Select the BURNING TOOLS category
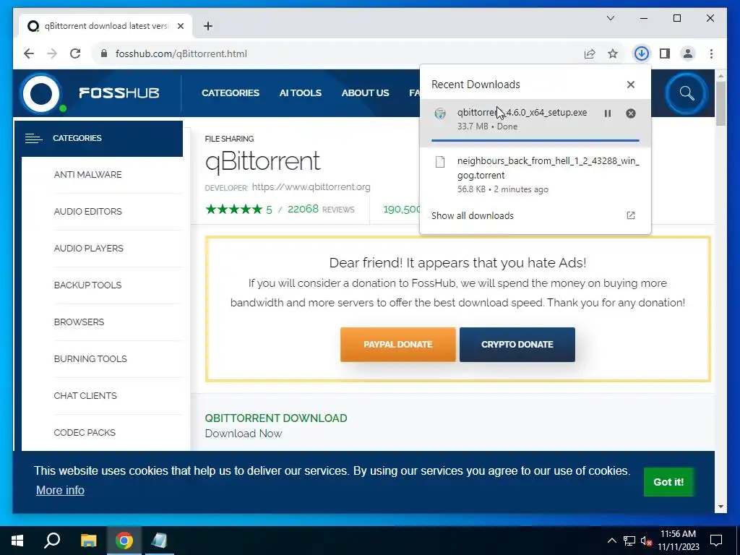Image resolution: width=740 pixels, height=555 pixels. 90,358
